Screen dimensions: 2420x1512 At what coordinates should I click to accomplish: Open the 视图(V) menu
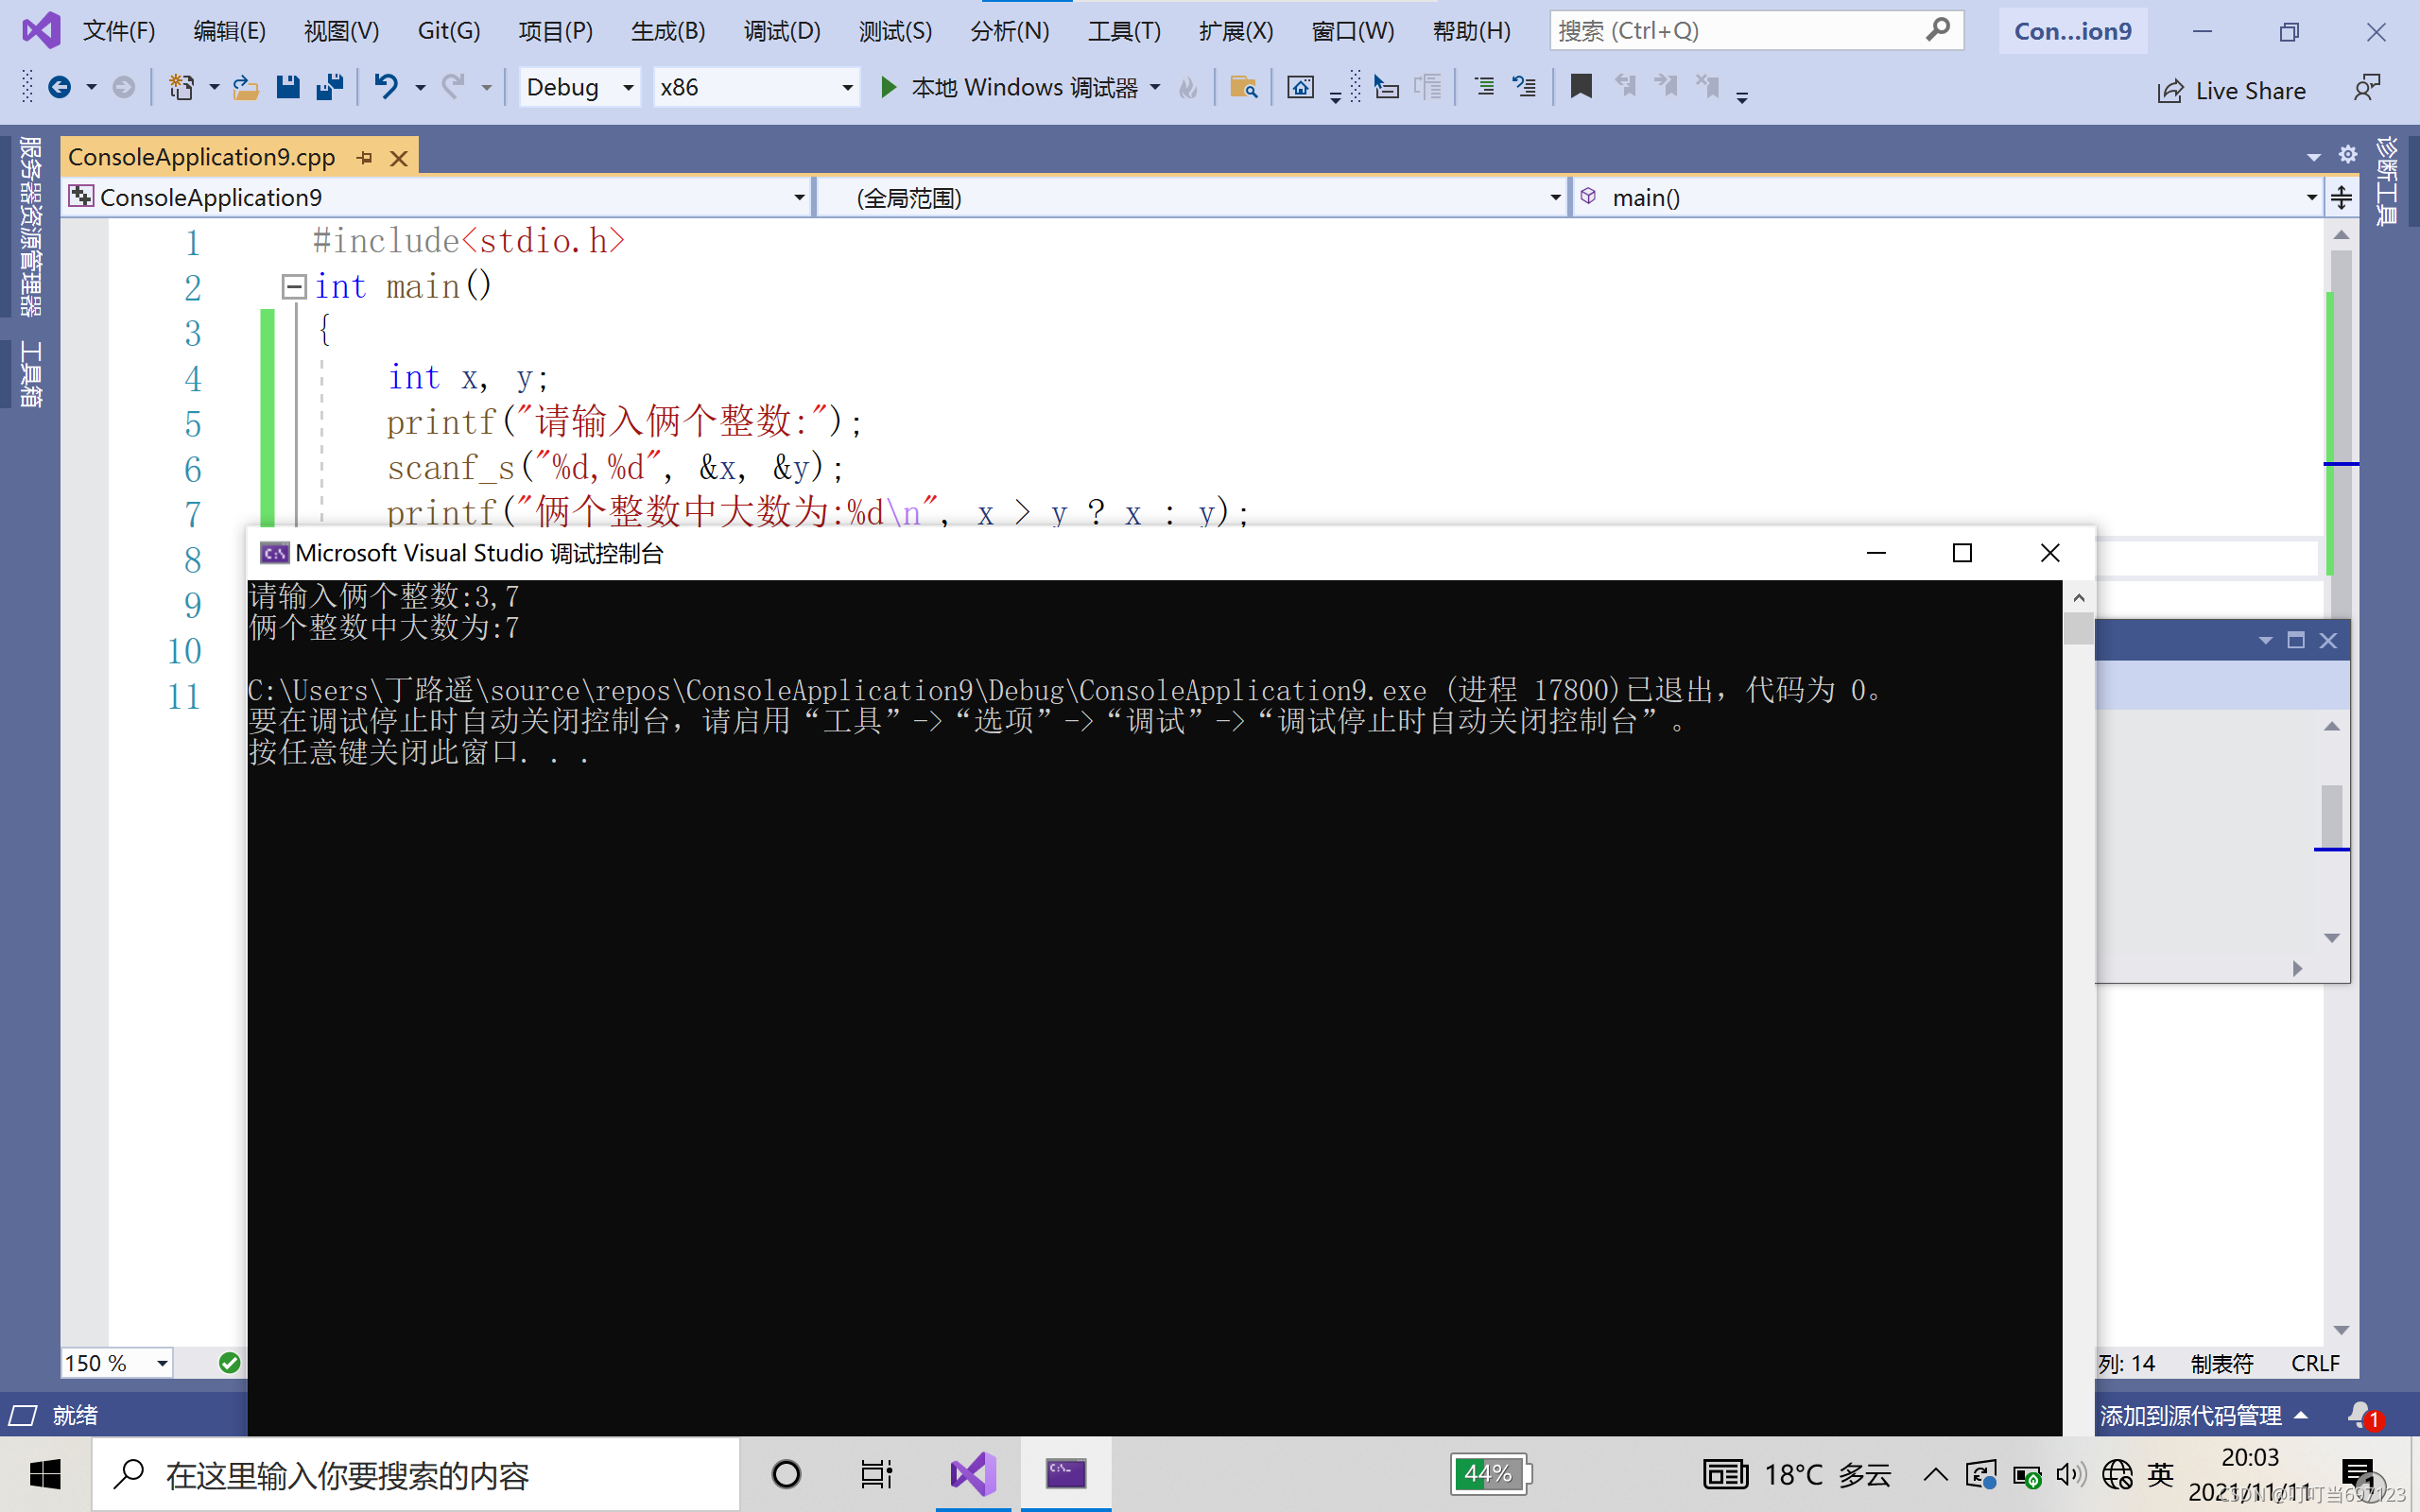tap(342, 31)
